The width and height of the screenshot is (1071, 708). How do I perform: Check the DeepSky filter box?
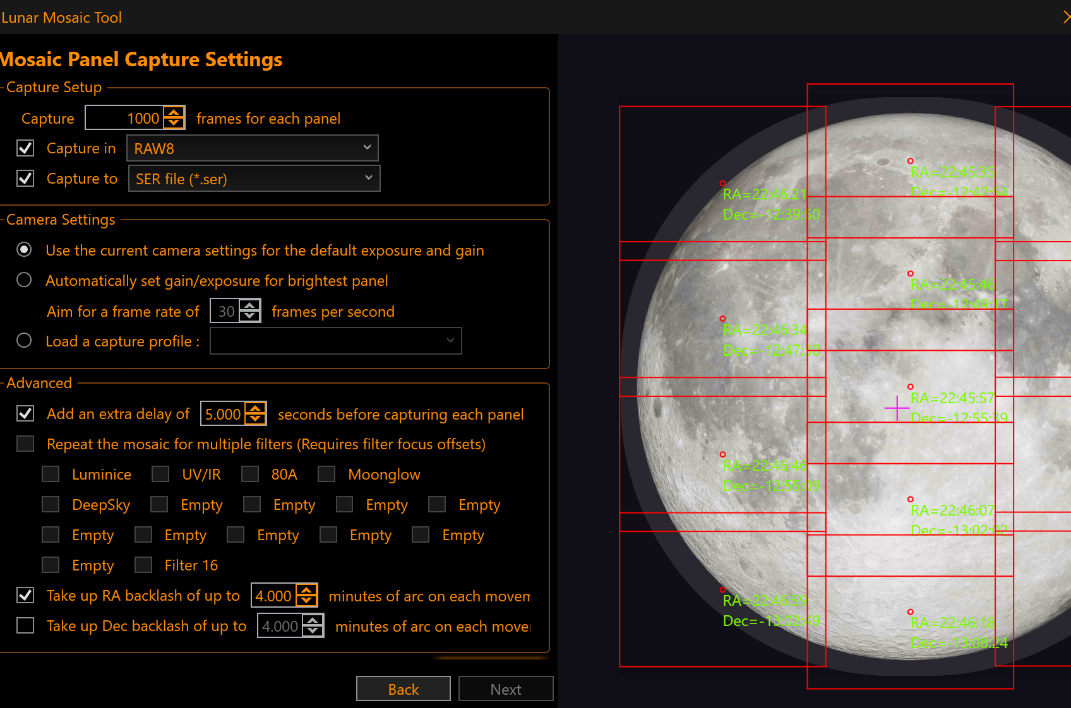pyautogui.click(x=51, y=504)
